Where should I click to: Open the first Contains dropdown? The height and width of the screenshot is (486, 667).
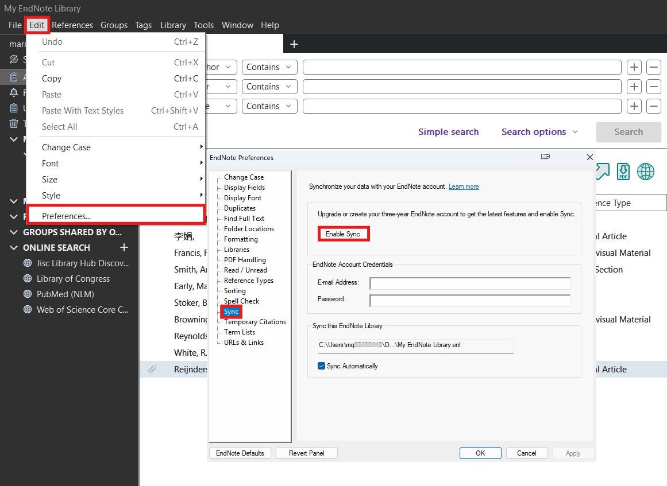(x=269, y=67)
